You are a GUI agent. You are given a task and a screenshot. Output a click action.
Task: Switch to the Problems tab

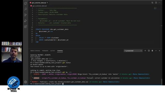[45, 51]
